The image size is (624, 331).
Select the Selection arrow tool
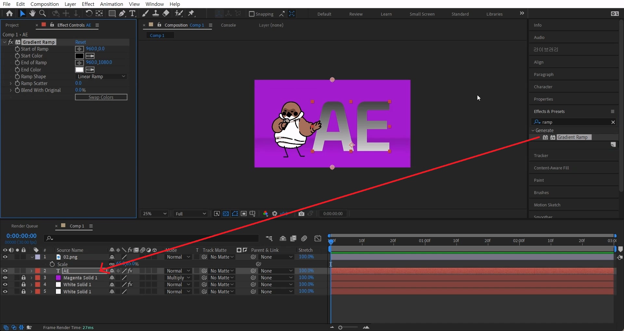tap(22, 14)
